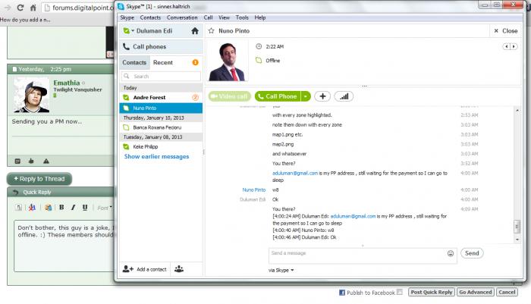Click the Add a contact person icon
The image size is (531, 304).
pos(127,269)
